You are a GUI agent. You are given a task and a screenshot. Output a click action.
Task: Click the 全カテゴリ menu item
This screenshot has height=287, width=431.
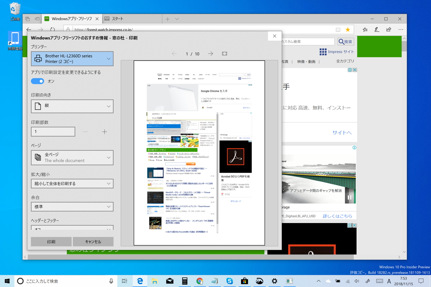(345, 61)
